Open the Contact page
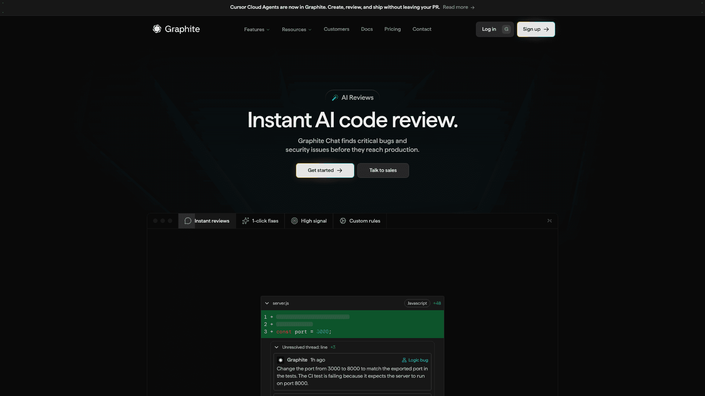 tap(422, 29)
